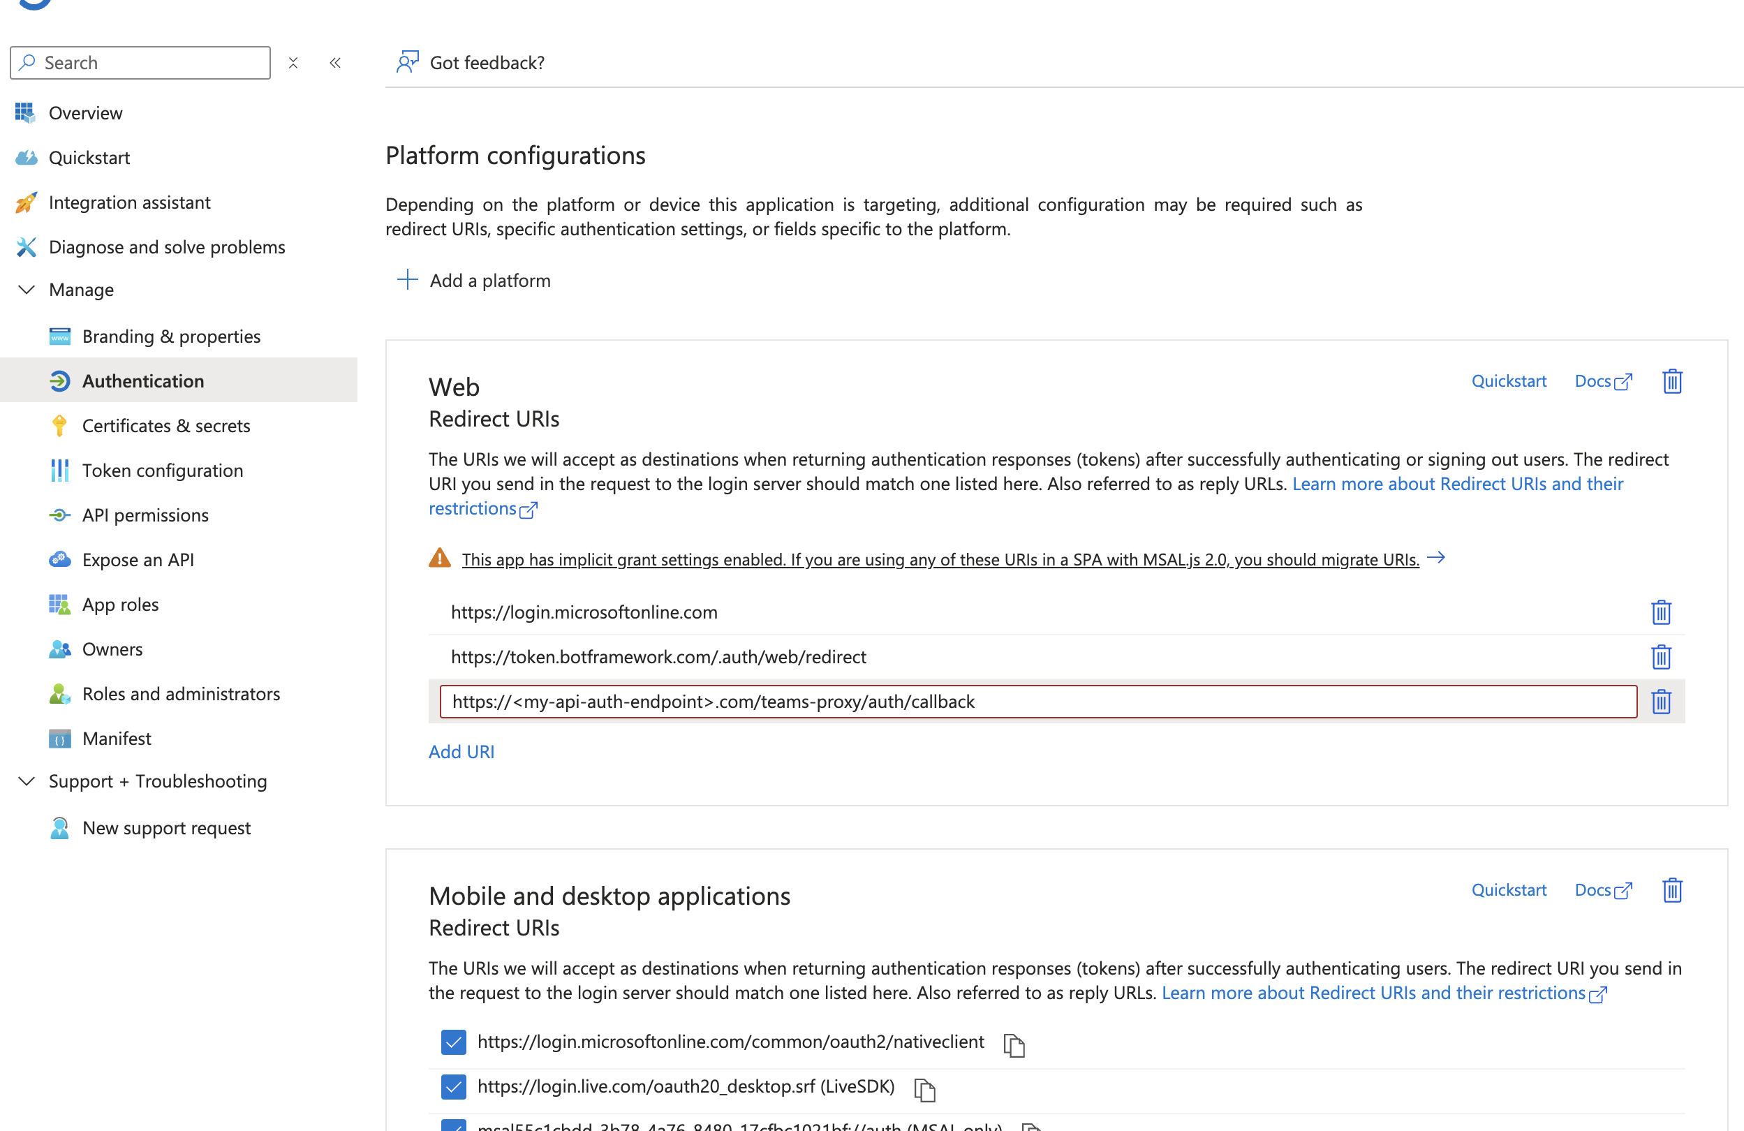Image resolution: width=1744 pixels, height=1131 pixels.
Task: Uncheck the nativeclient redirect URI
Action: pyautogui.click(x=453, y=1042)
